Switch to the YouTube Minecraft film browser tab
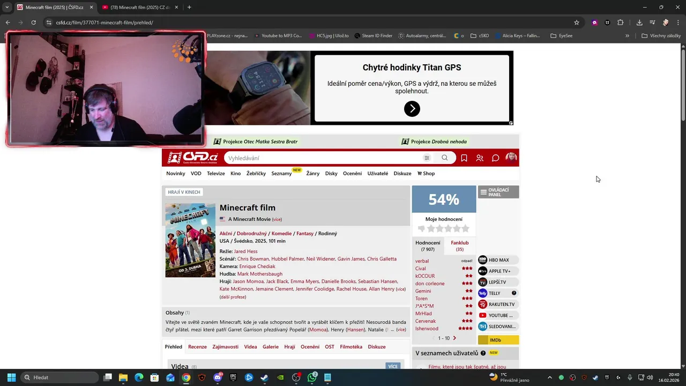The image size is (686, 386). tap(140, 8)
